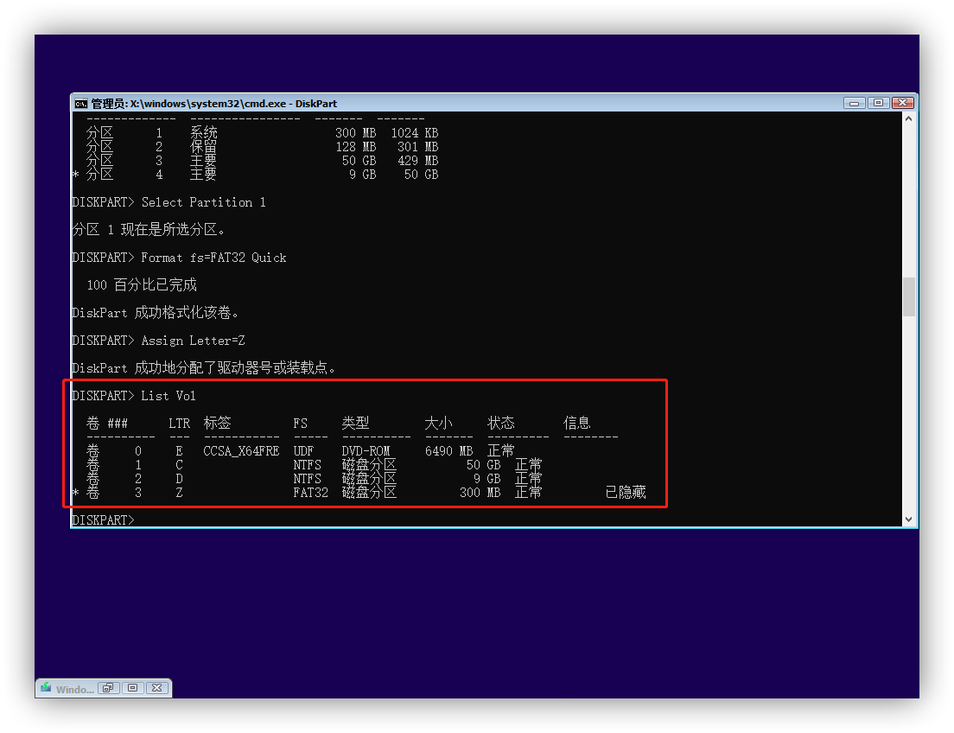954x733 pixels.
Task: Click the "Select Partition 1" command line
Action: 203,202
